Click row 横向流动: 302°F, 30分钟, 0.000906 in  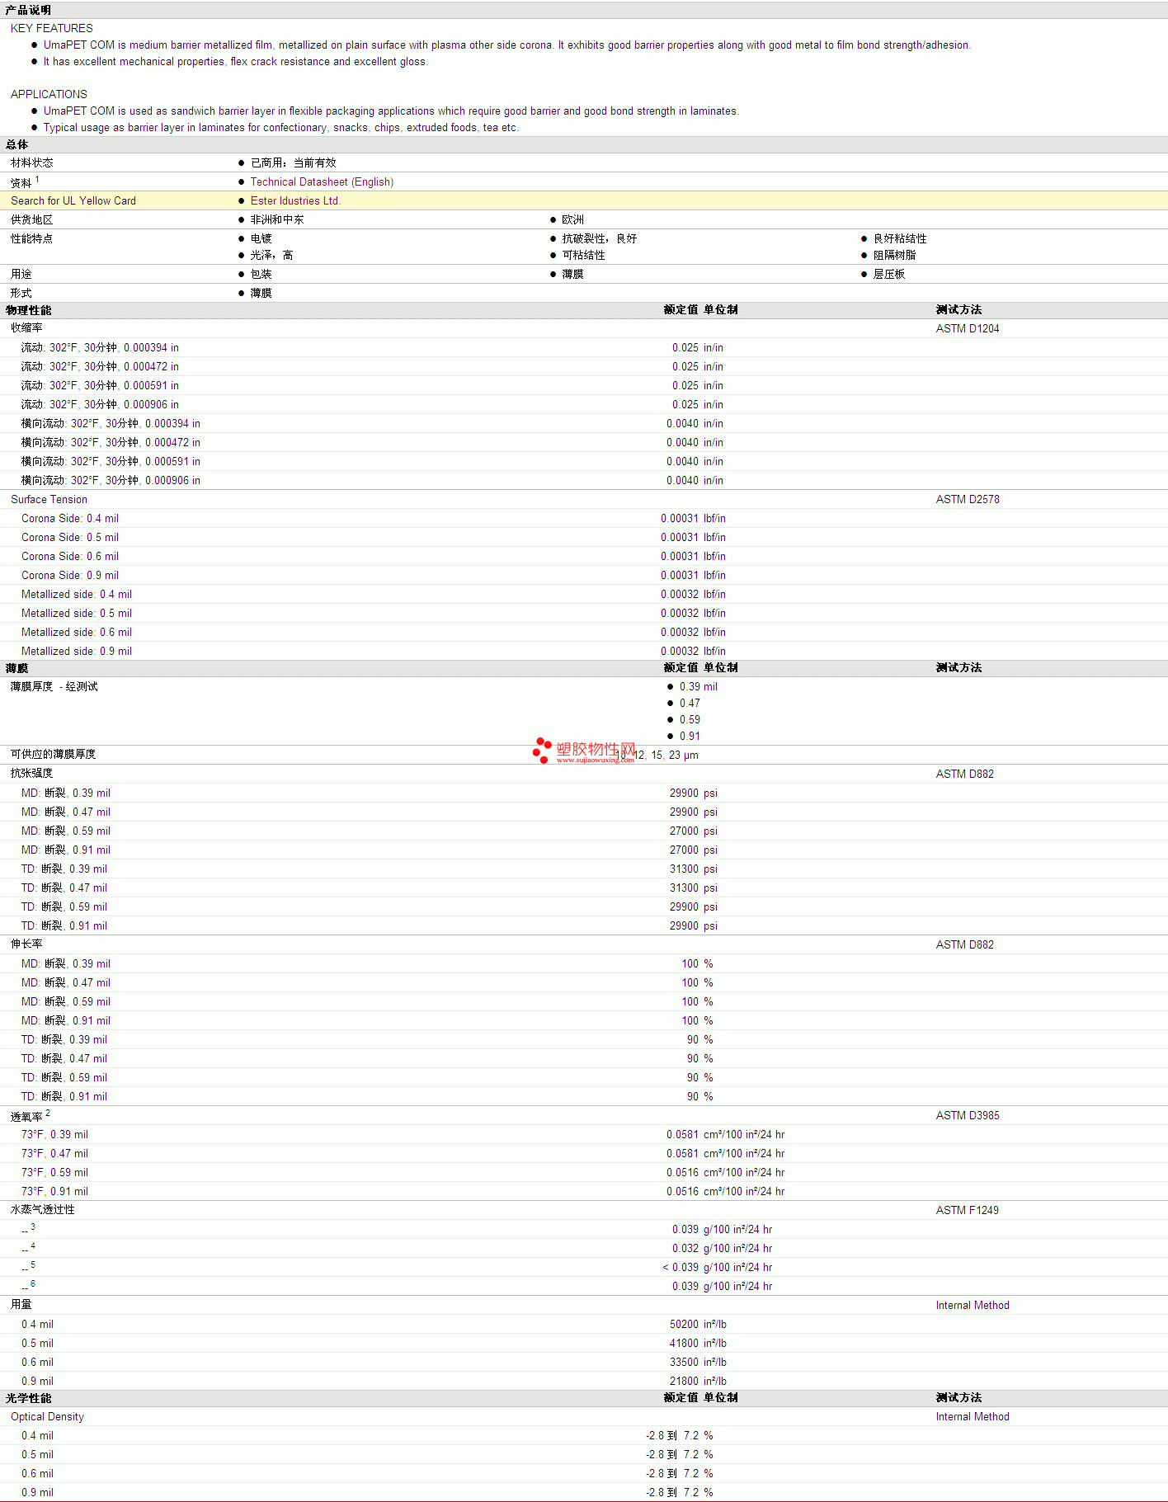point(584,480)
